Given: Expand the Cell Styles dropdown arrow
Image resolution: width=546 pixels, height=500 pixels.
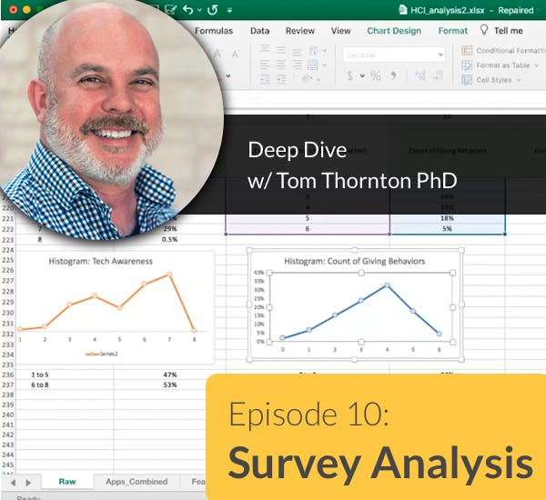Looking at the screenshot, I should pos(519,80).
